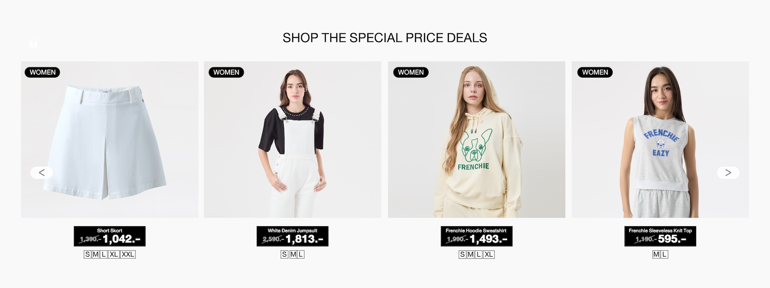770x288 pixels.
Task: Choose size XXL for Short Skort
Action: [x=128, y=254]
